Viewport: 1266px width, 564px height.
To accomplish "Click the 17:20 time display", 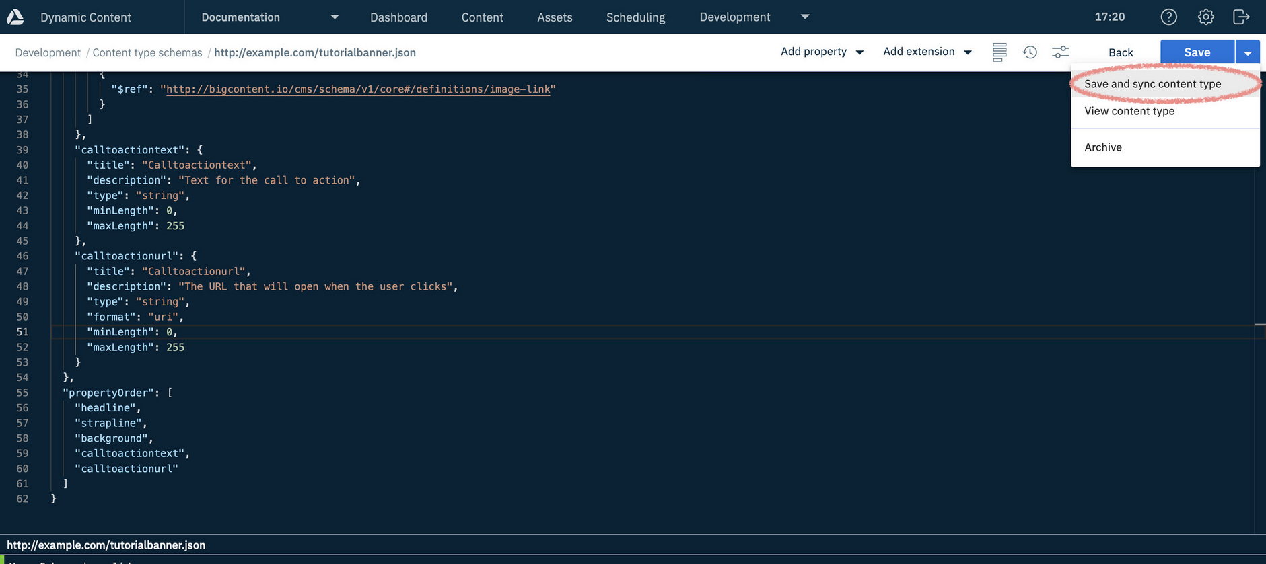I will point(1110,17).
